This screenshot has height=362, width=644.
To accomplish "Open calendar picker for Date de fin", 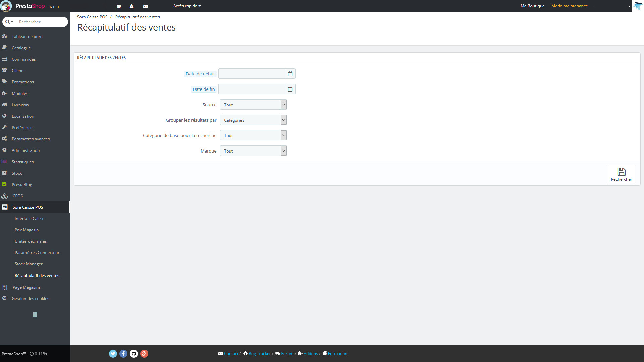I will 290,89.
